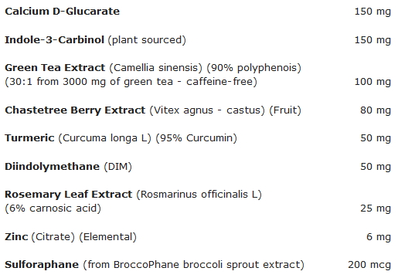This screenshot has width=398, height=278.
Task: Click the 6 mg amount for Zinc
Action: (379, 237)
